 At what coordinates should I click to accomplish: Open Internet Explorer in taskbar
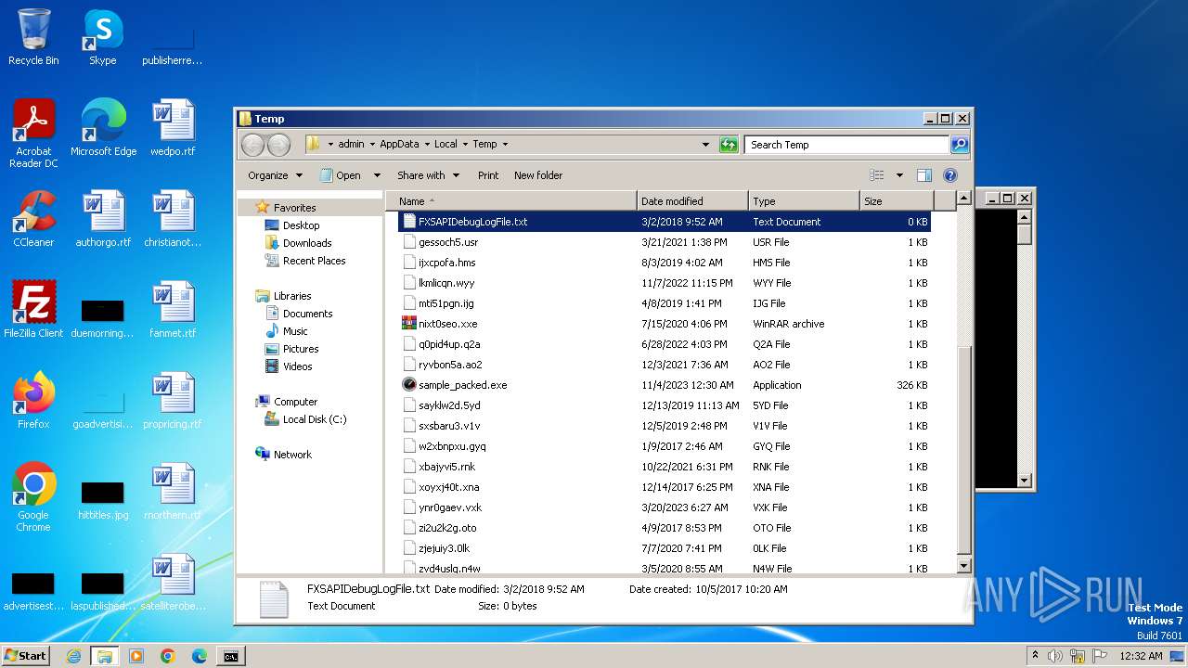tap(73, 656)
